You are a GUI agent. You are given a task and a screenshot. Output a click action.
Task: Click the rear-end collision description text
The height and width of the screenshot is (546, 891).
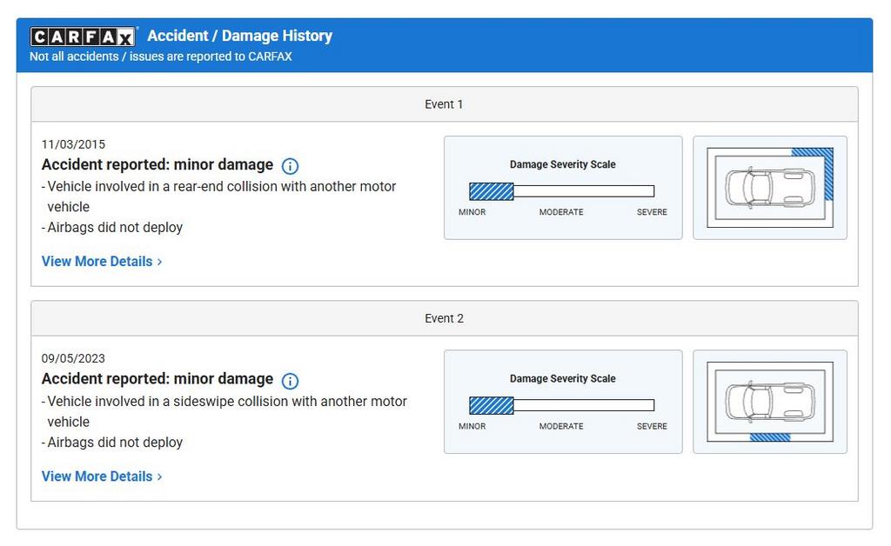[221, 187]
